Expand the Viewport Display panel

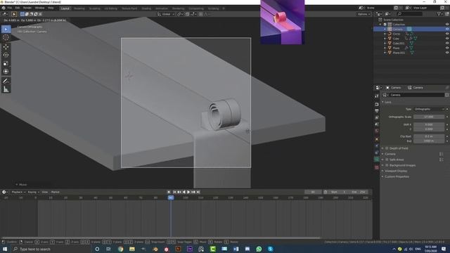point(382,171)
